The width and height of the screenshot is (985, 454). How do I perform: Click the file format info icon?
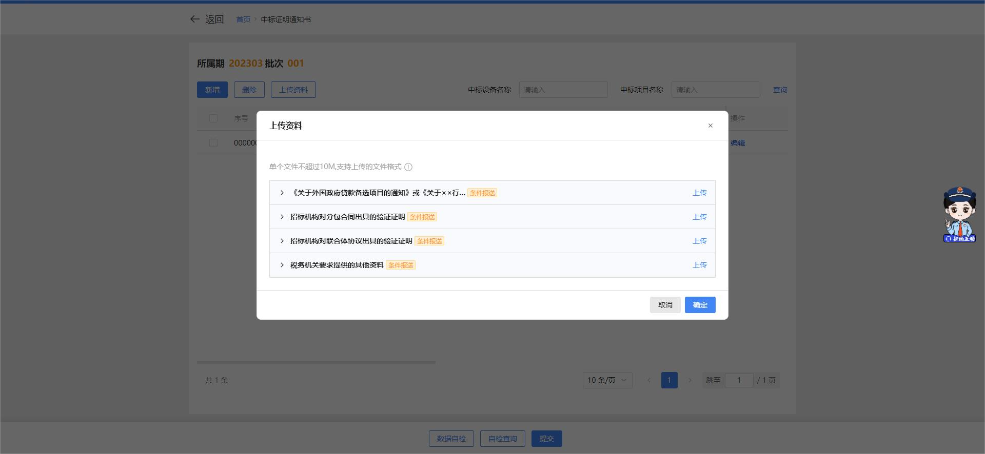[408, 167]
